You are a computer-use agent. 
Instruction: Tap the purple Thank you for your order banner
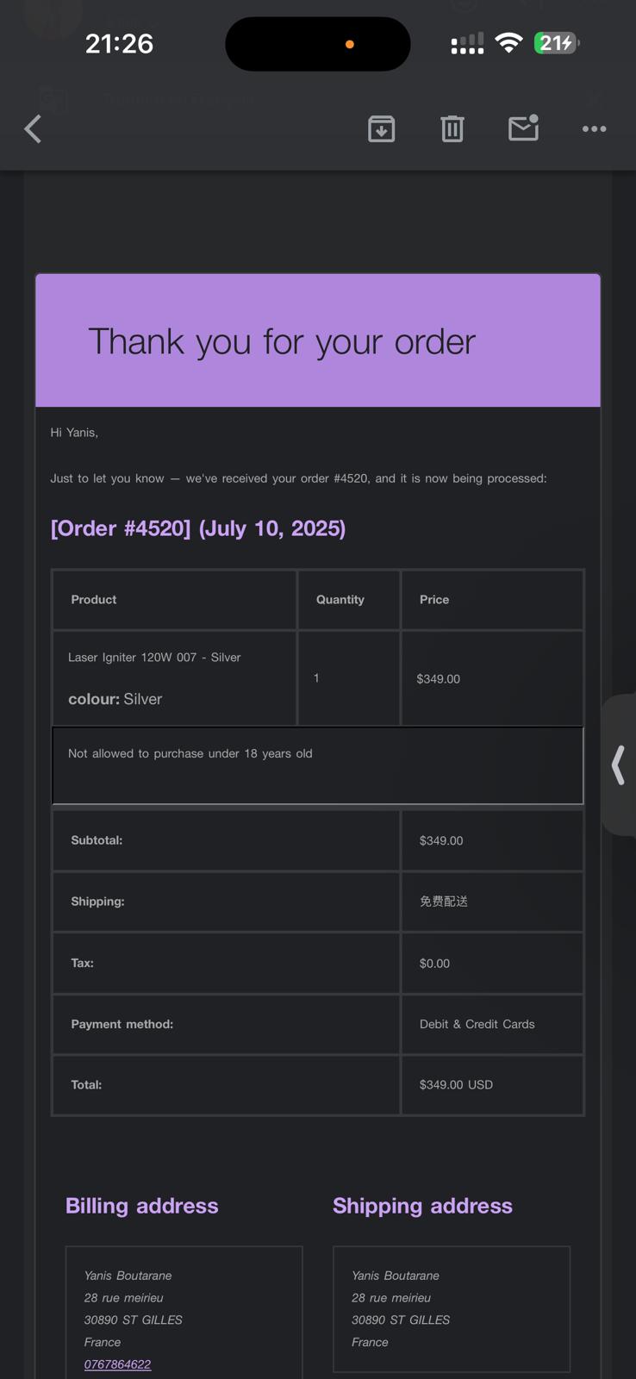pos(317,341)
